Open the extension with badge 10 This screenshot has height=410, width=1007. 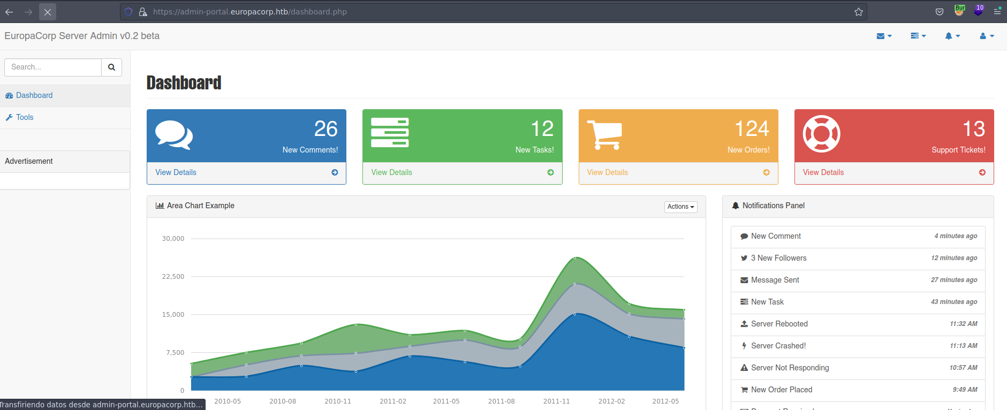979,11
